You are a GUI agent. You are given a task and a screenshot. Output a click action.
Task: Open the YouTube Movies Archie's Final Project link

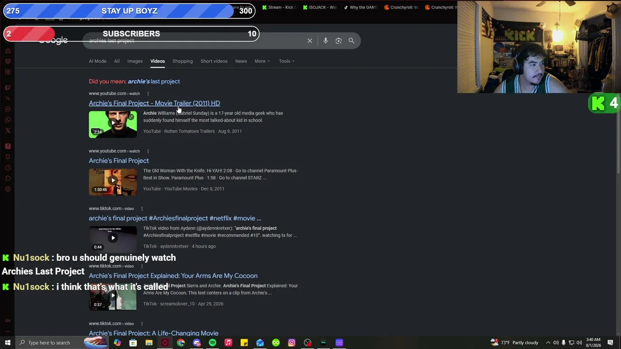[119, 161]
